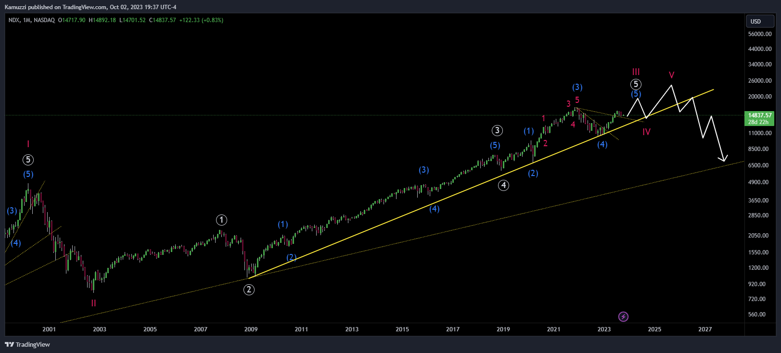
Task: Click the 2015 year on time axis
Action: [x=402, y=329]
